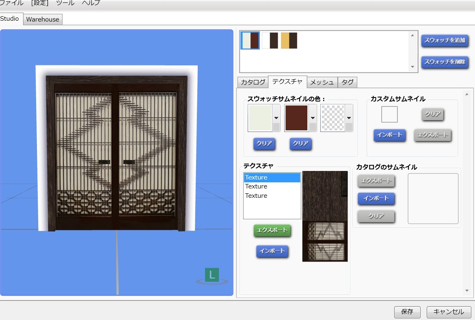Open the カタログ tab

(253, 82)
